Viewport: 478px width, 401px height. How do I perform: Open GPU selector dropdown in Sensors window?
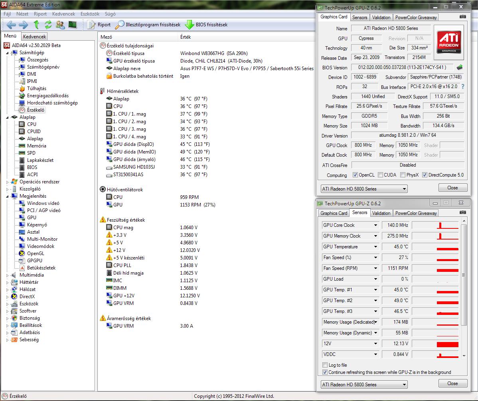pos(364,385)
